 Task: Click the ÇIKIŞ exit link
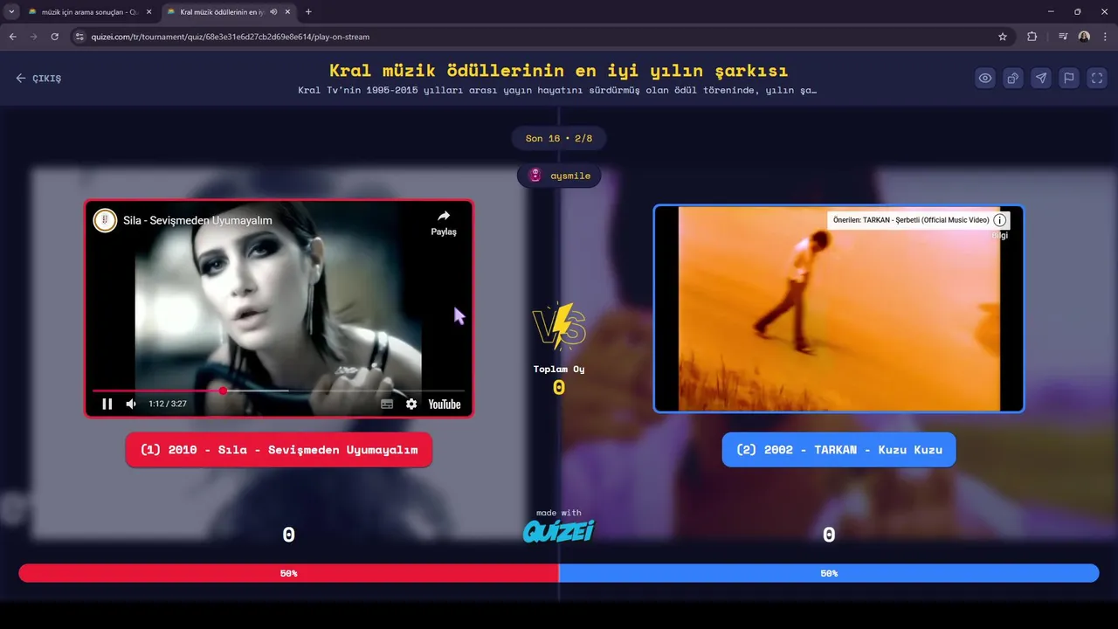(x=38, y=78)
